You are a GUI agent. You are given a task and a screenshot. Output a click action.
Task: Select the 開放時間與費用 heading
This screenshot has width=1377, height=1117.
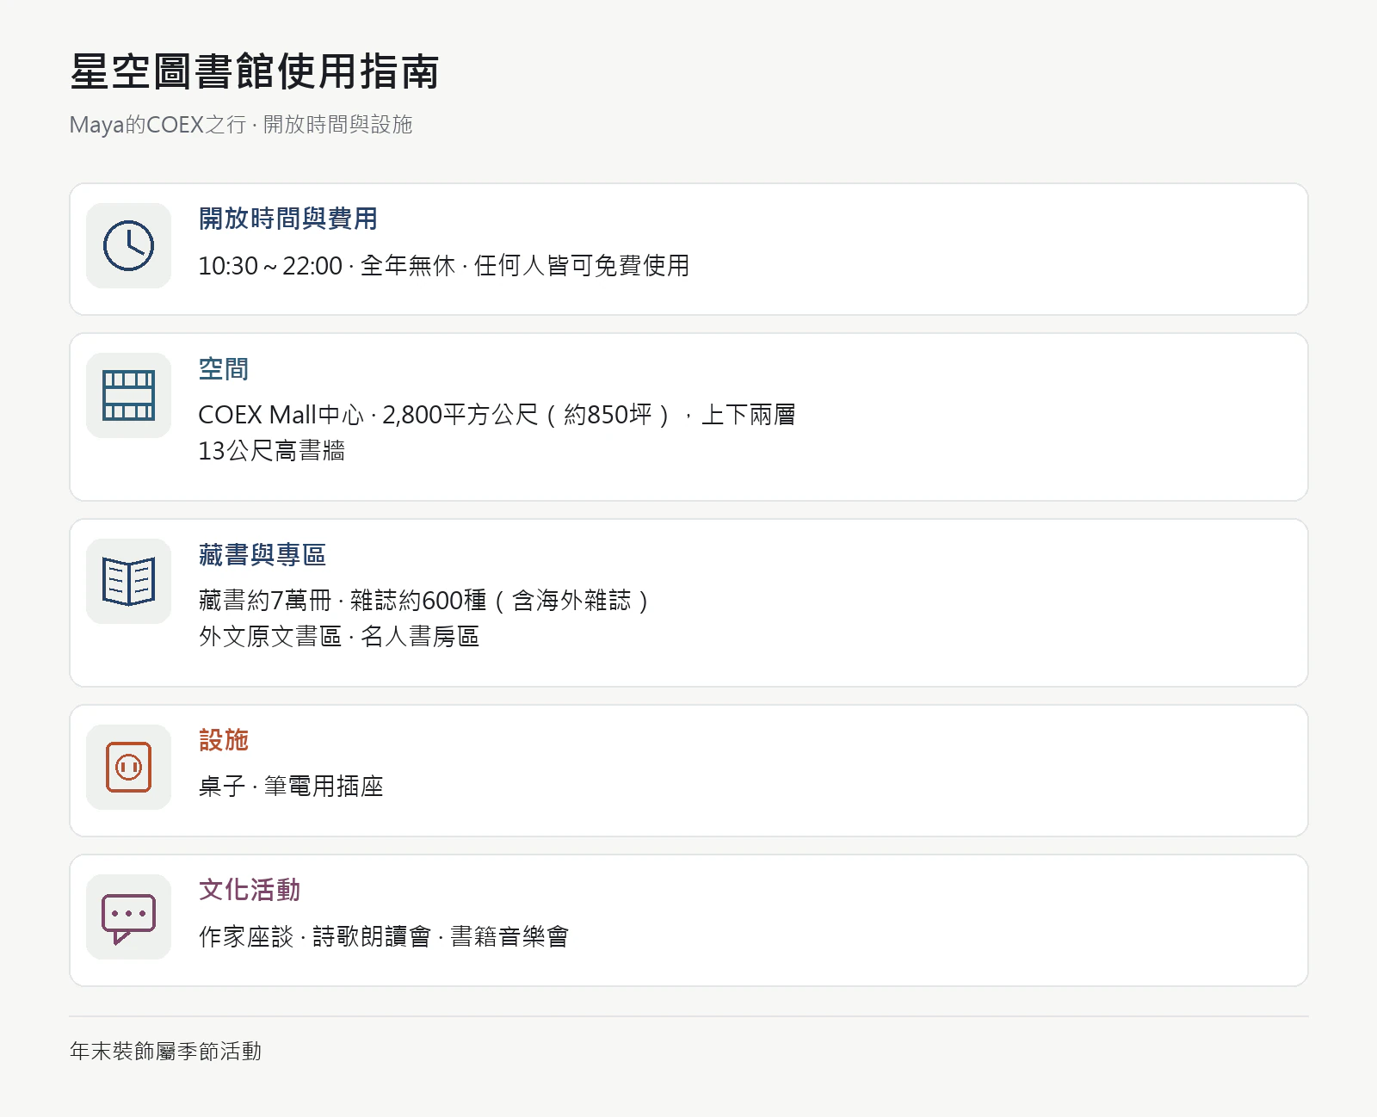(287, 219)
